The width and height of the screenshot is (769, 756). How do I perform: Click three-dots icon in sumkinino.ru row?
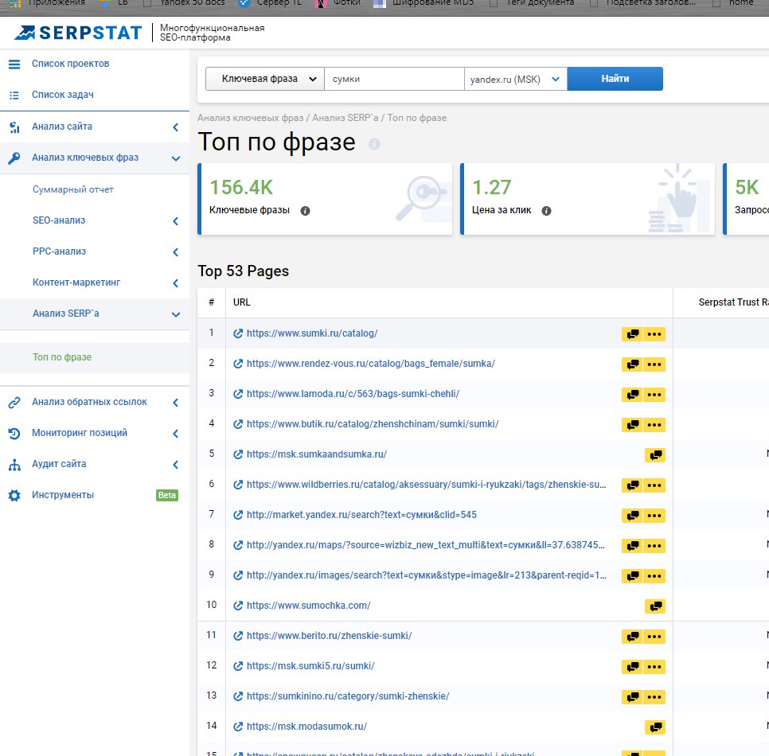tap(654, 697)
